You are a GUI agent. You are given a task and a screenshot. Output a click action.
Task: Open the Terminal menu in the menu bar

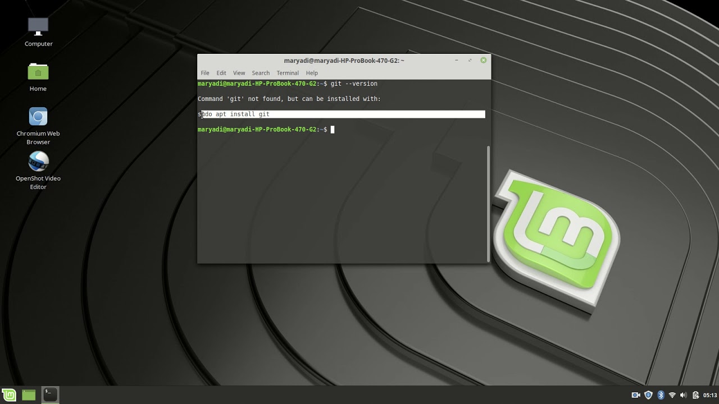click(x=288, y=73)
